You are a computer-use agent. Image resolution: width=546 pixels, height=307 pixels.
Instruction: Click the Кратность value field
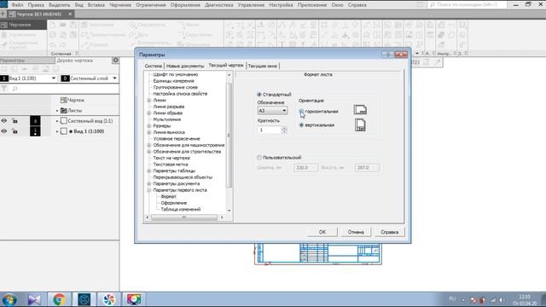(x=270, y=130)
